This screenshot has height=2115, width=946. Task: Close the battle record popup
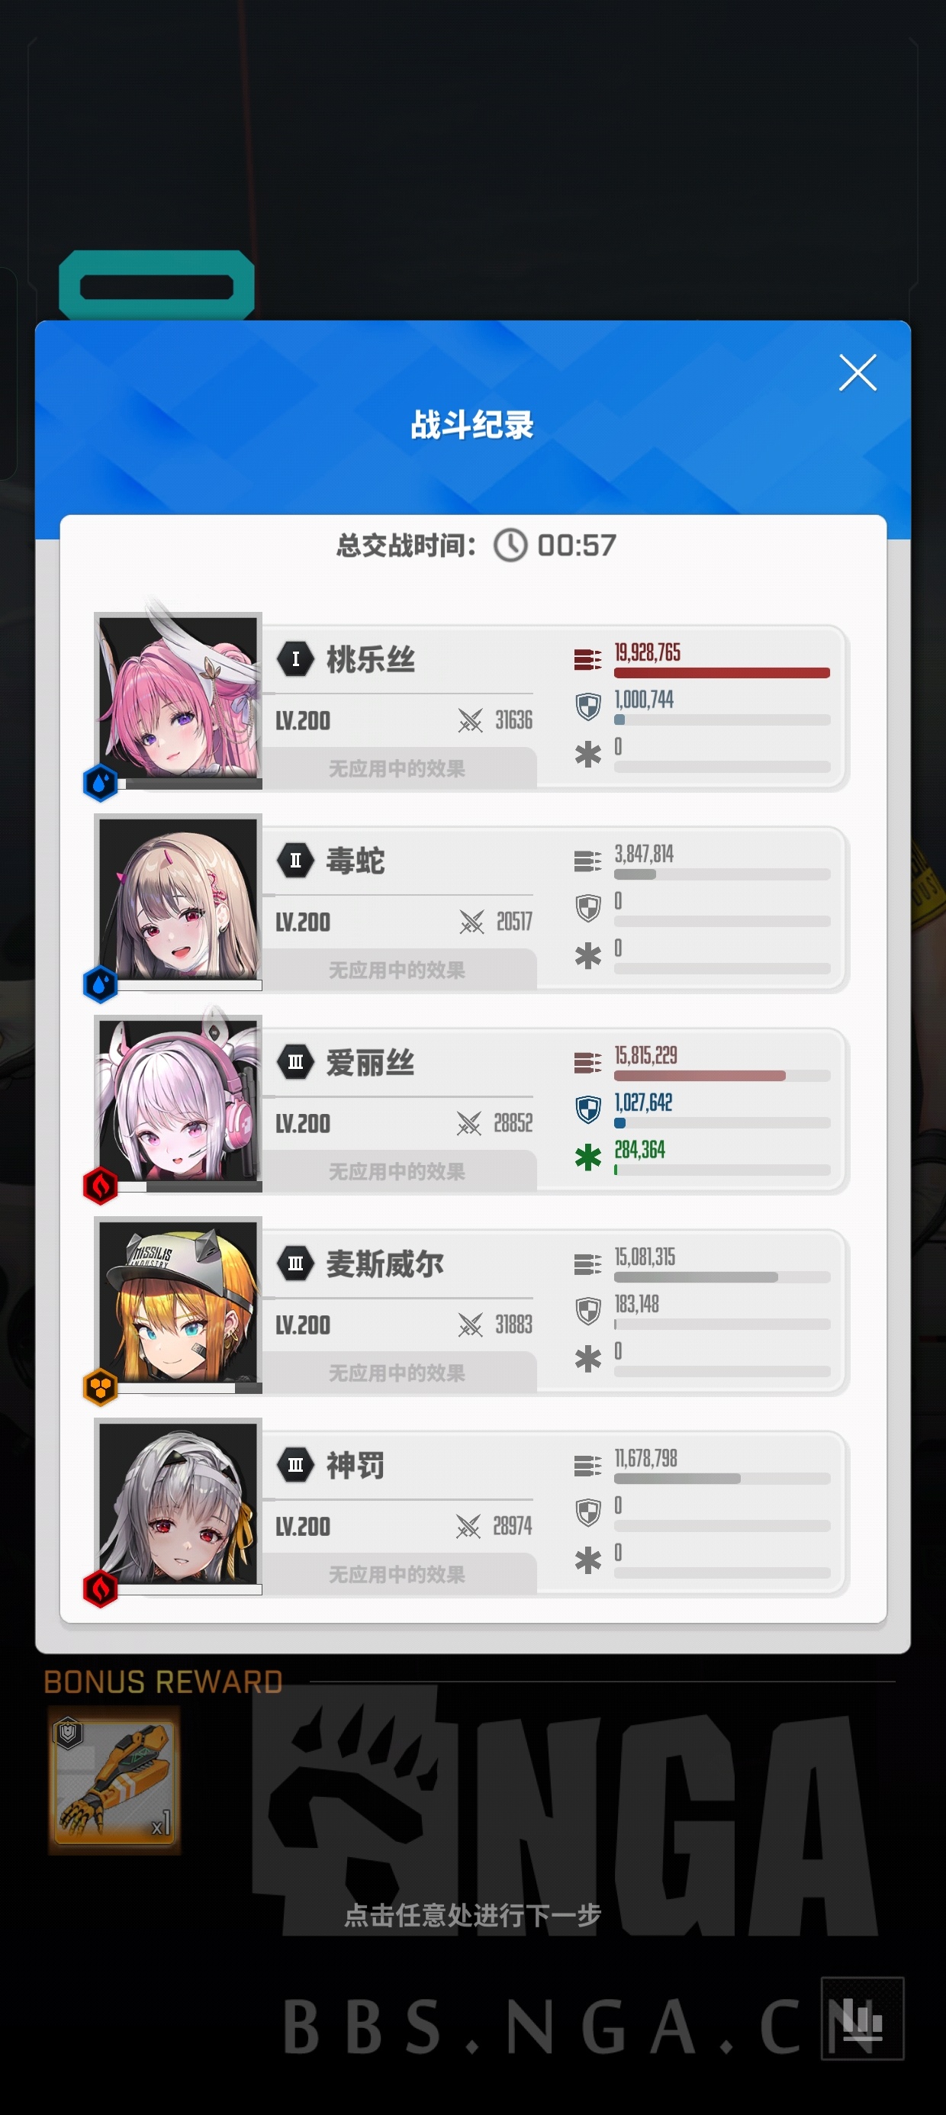(x=858, y=373)
